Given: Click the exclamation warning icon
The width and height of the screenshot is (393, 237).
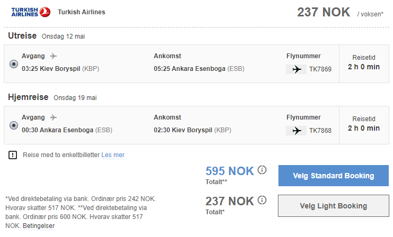Looking at the screenshot, I should tap(13, 155).
